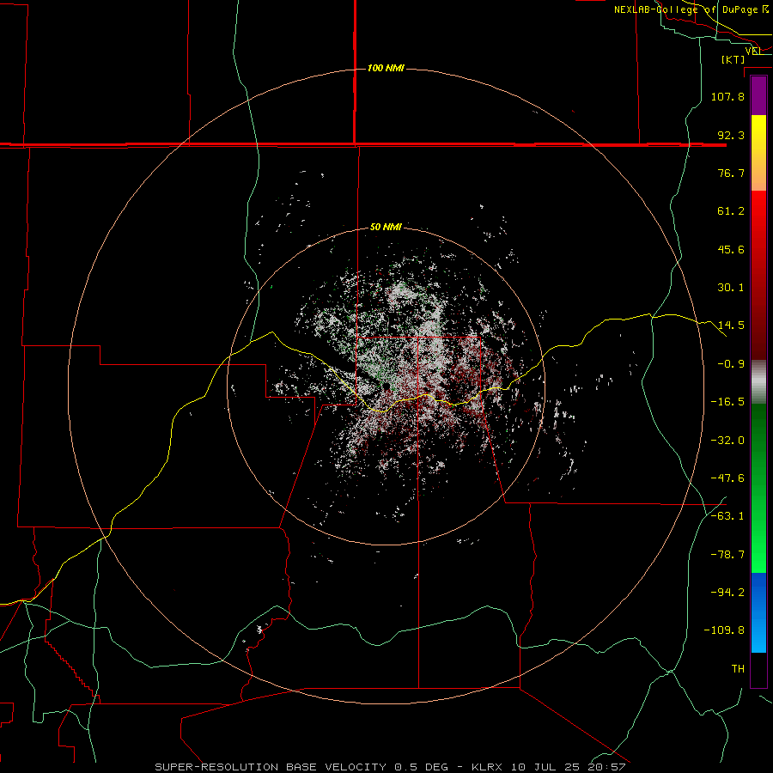Click the VEL product label
The image size is (773, 773).
tap(752, 51)
